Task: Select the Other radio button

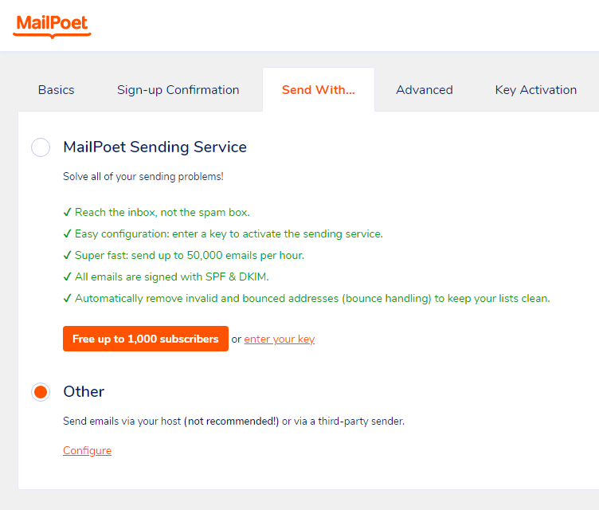Action: pos(41,392)
